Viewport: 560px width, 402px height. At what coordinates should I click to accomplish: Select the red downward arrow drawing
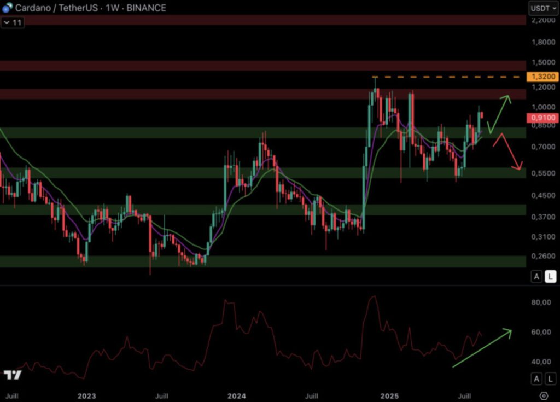509,153
